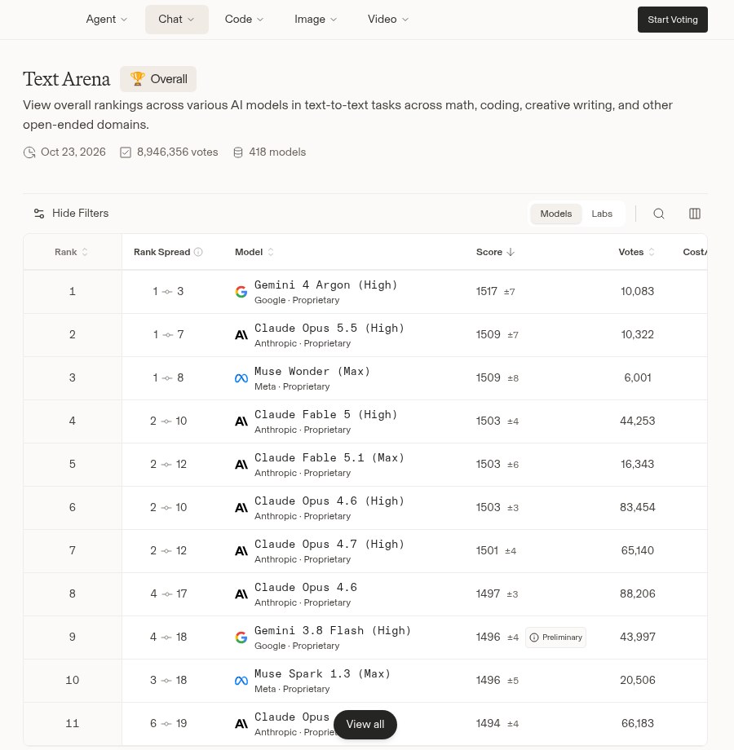The height and width of the screenshot is (750, 734).
Task: Click the Meta logo beside Muse Spark 1.3
Action: (x=241, y=680)
